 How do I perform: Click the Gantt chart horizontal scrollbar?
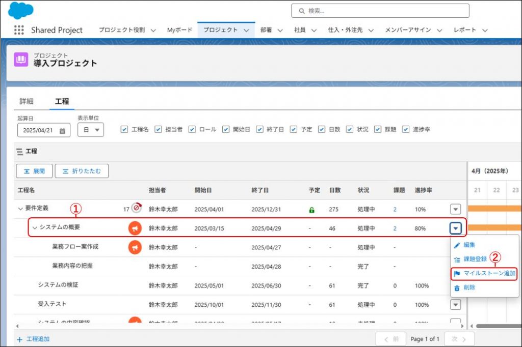coord(497,326)
